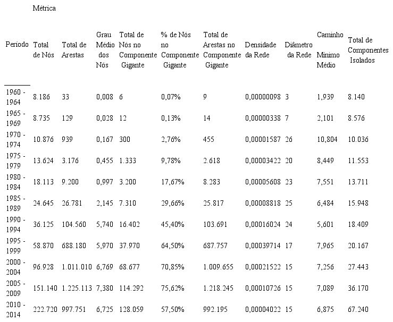
Task: Select the diameter value 26
Action: (289, 139)
